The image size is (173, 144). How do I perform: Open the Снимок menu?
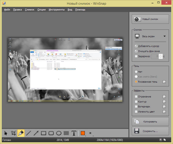click(x=29, y=9)
